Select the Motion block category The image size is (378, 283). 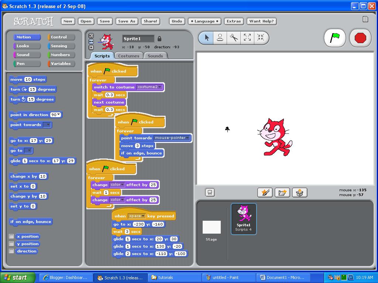[27, 37]
